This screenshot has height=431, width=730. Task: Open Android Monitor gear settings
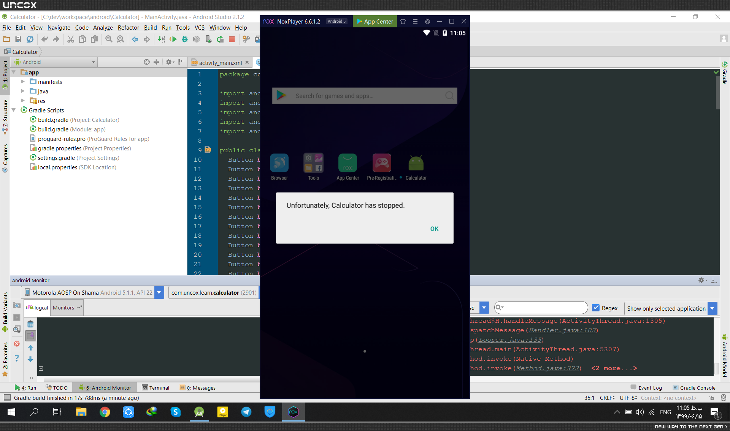pos(702,280)
